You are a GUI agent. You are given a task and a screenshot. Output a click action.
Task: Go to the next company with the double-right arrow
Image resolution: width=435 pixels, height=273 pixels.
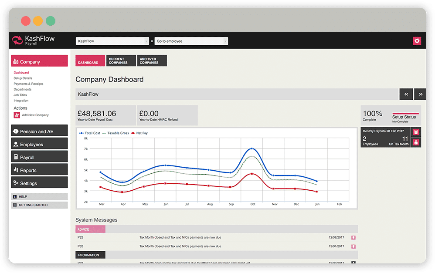[x=421, y=94]
